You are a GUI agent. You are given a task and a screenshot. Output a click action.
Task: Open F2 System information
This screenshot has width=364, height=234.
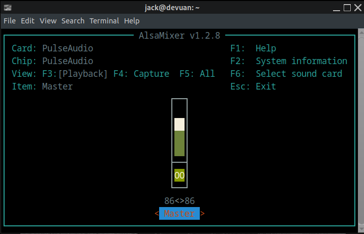click(288, 61)
